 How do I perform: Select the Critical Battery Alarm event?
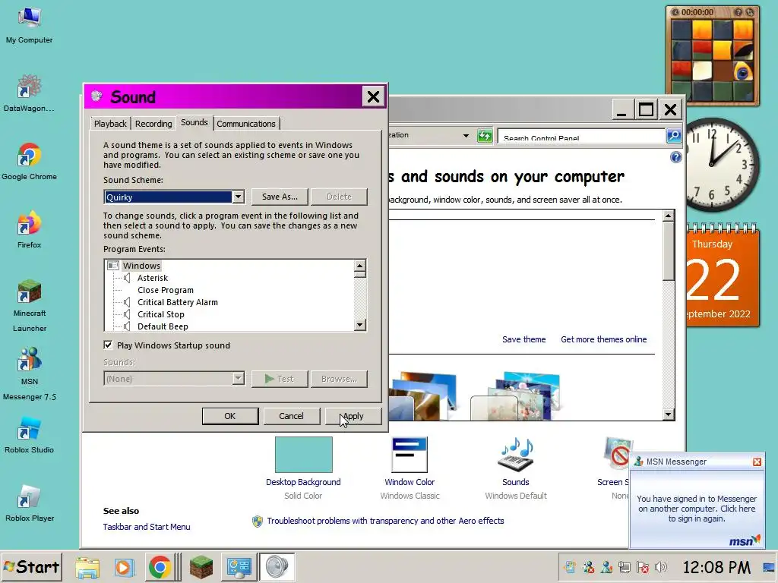coord(178,302)
